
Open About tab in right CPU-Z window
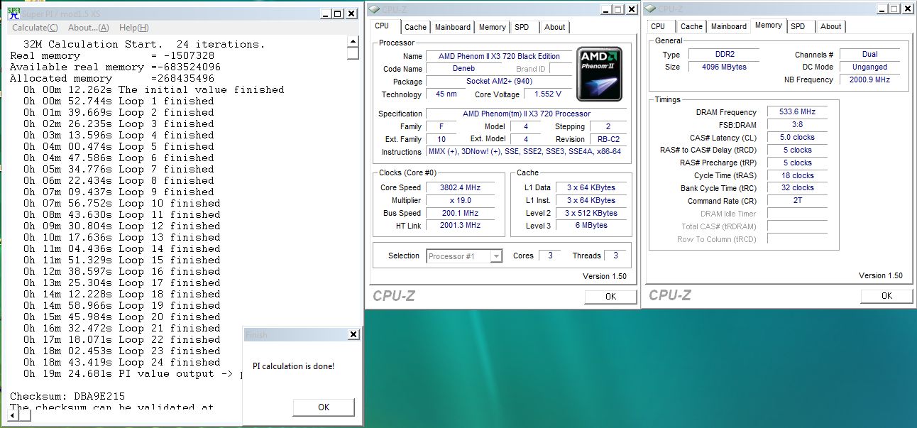point(831,26)
